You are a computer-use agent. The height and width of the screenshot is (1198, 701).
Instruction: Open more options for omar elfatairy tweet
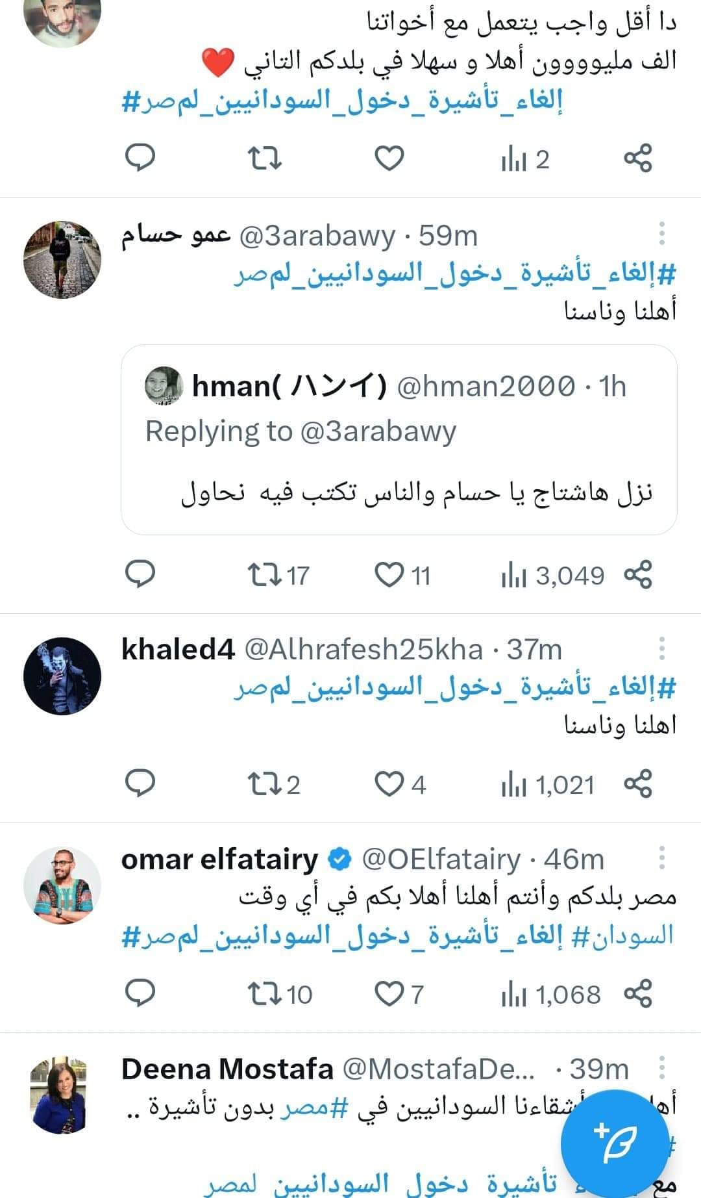[x=661, y=858]
